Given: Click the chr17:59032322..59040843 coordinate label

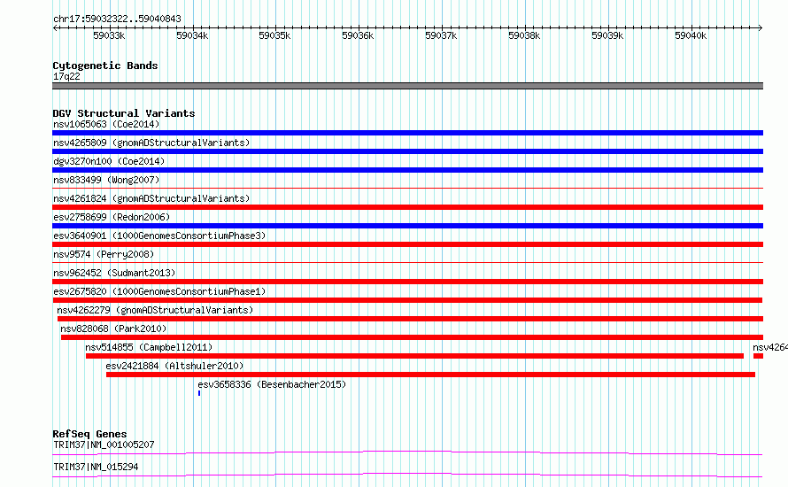Looking at the screenshot, I should point(117,19).
